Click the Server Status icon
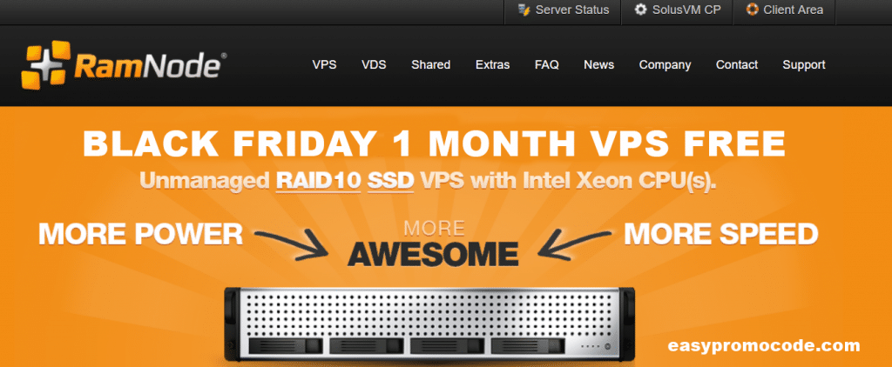Image resolution: width=892 pixels, height=367 pixels. 524,10
